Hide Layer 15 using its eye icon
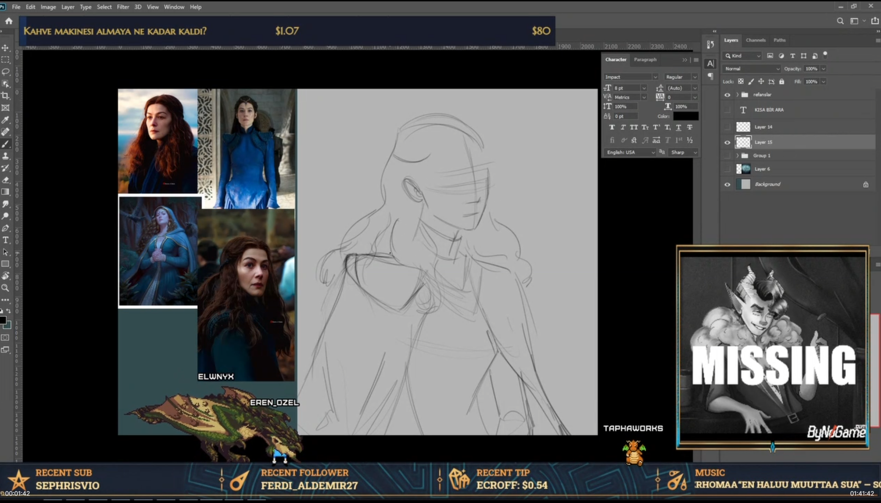This screenshot has height=503, width=881. [727, 142]
